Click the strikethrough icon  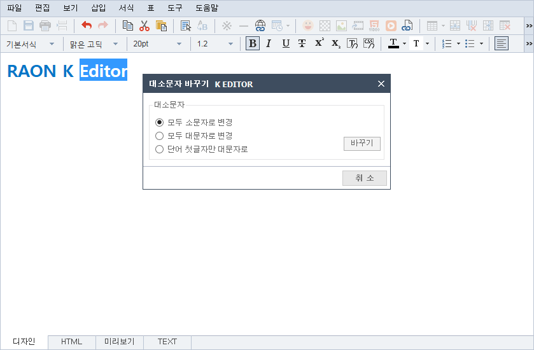(302, 43)
